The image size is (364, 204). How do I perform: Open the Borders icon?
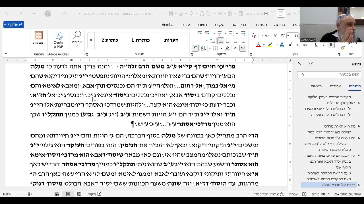(x=216, y=48)
